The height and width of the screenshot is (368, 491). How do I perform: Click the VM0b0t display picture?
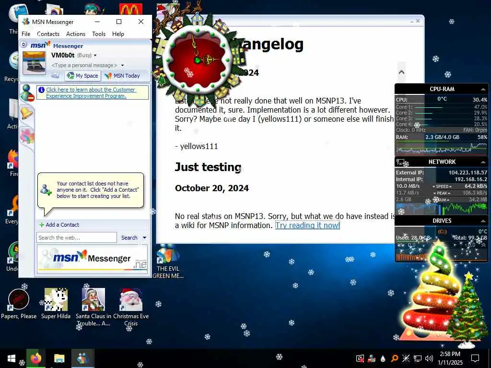pyautogui.click(x=34, y=63)
